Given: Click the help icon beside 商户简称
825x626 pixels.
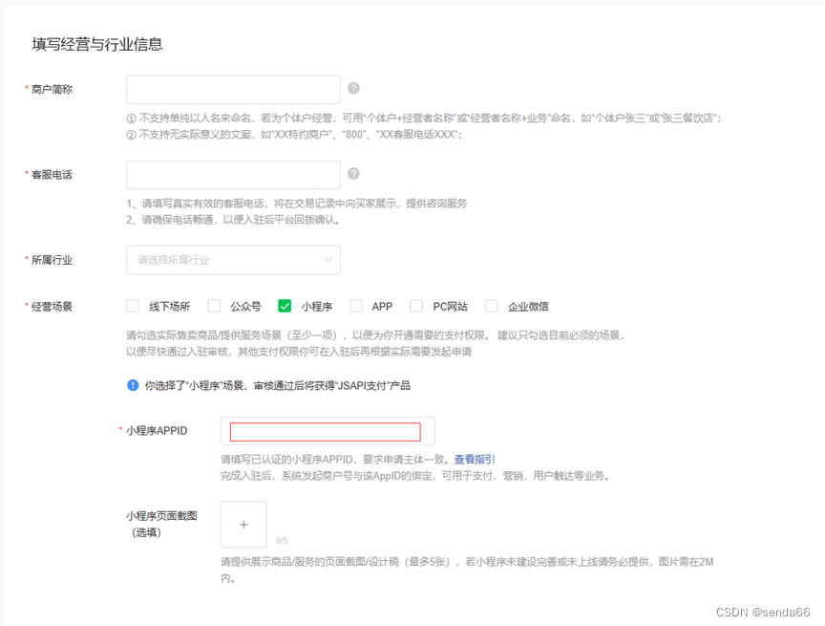Looking at the screenshot, I should pyautogui.click(x=353, y=88).
